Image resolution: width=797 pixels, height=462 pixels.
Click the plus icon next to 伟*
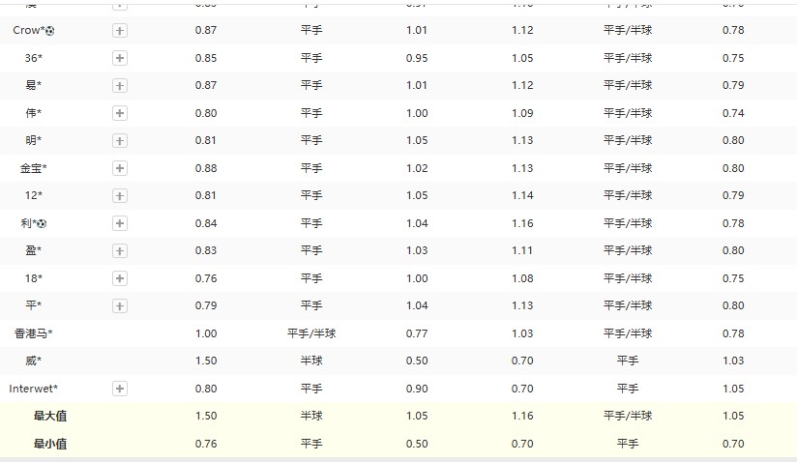pos(120,113)
